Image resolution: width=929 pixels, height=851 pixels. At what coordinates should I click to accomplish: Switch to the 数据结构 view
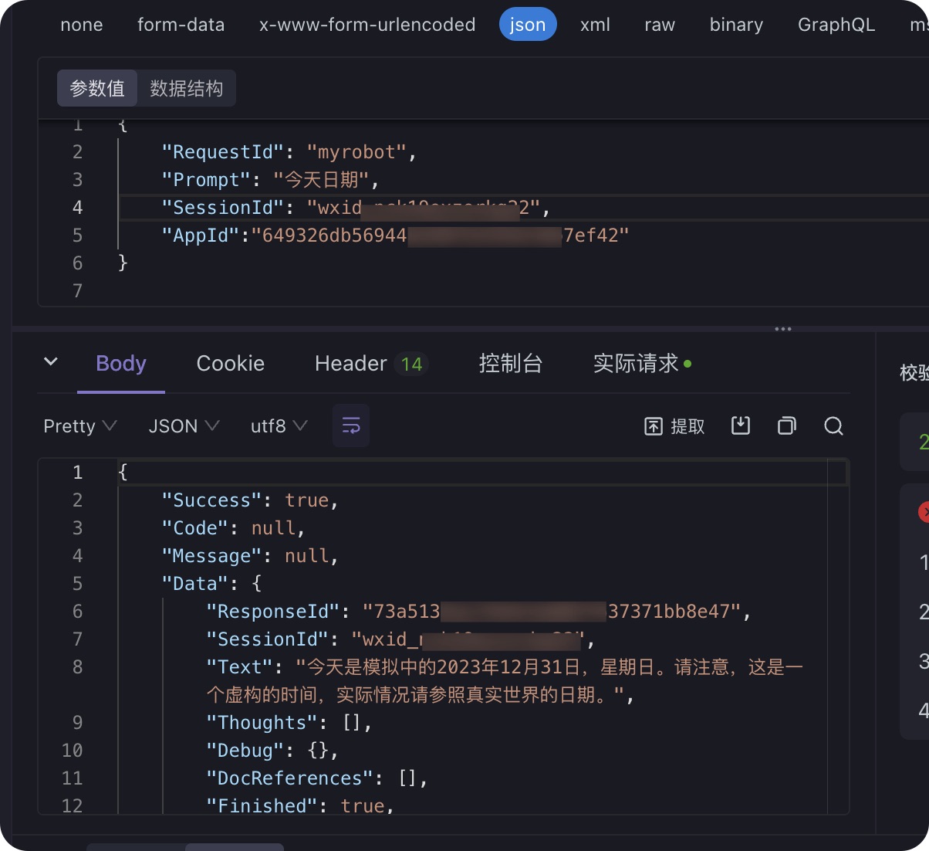pos(186,89)
